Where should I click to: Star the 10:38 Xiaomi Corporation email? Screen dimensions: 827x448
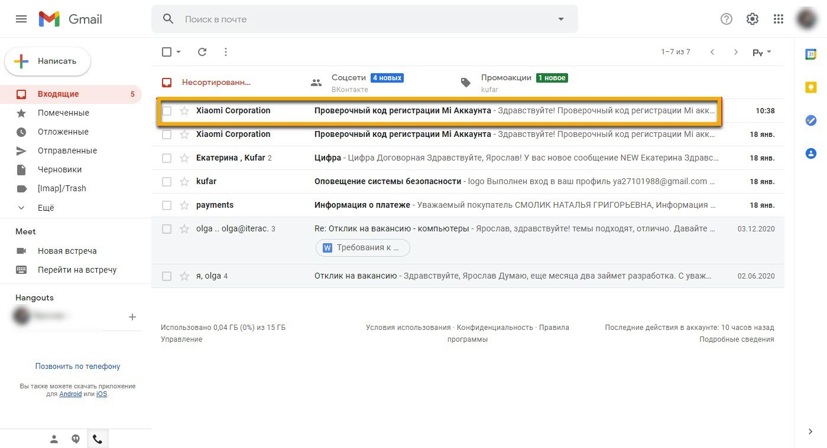(x=184, y=111)
